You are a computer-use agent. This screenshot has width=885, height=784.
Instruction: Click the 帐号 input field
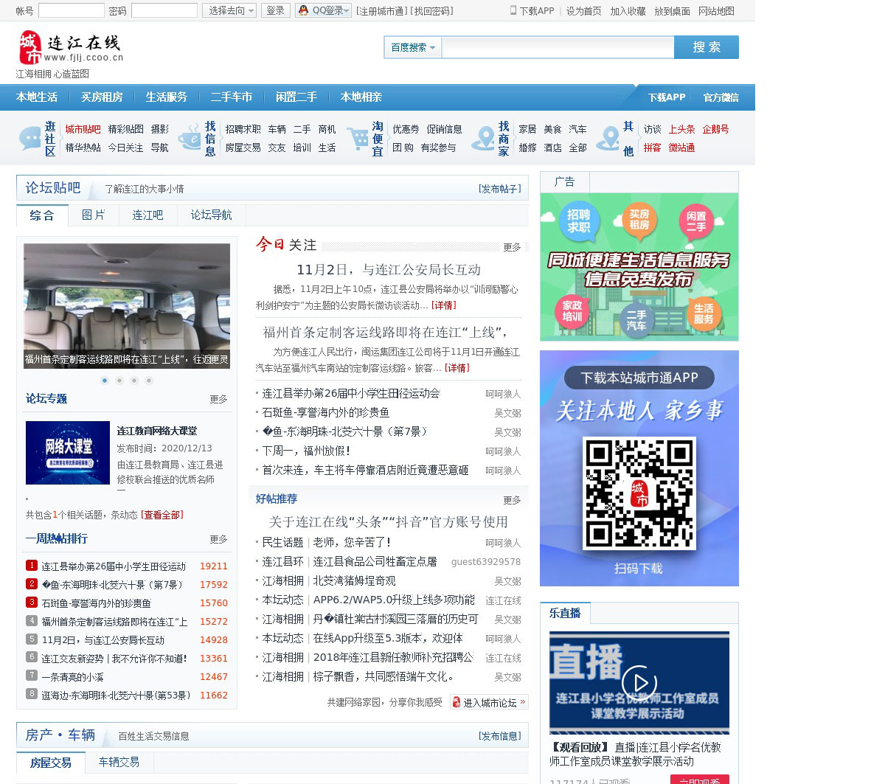point(71,10)
